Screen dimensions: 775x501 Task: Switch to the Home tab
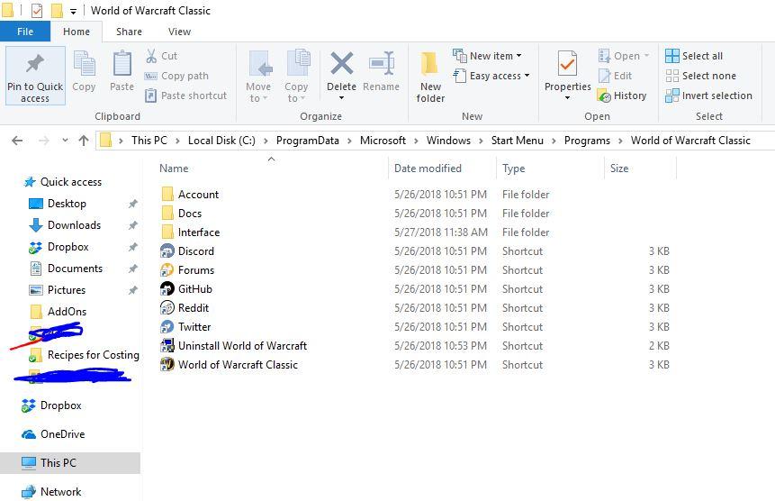[x=77, y=32]
